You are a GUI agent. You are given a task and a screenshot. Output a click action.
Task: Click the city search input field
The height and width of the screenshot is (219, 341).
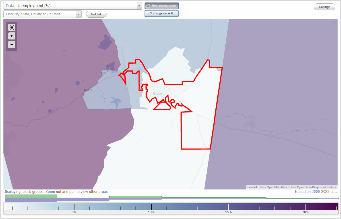click(40, 14)
